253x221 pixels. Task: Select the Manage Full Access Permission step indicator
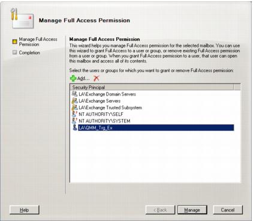[14, 41]
